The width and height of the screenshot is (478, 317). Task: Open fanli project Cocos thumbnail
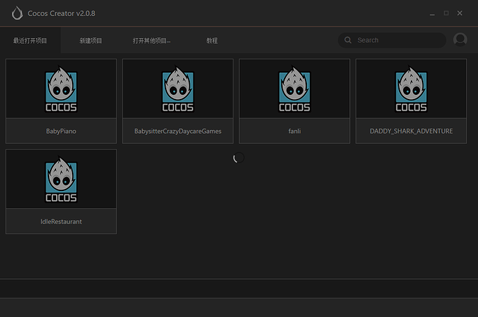[x=294, y=89]
